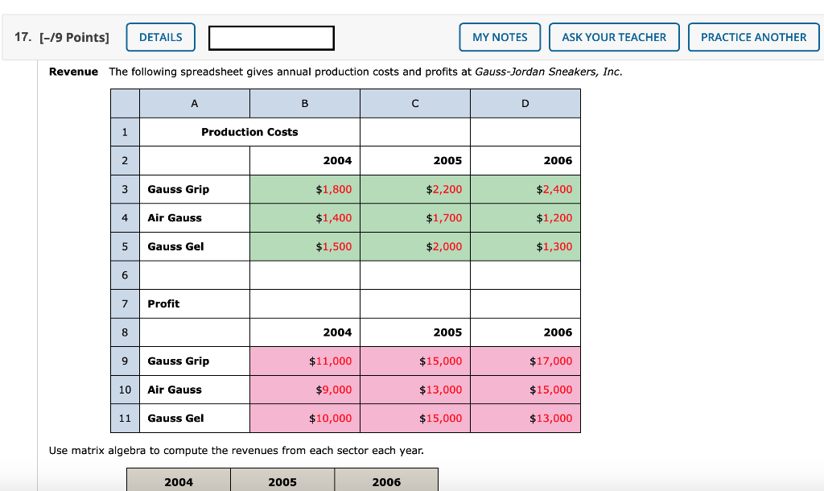Screen dimensions: 824x491
Task: Select column header D in spreadsheet
Action: [525, 104]
